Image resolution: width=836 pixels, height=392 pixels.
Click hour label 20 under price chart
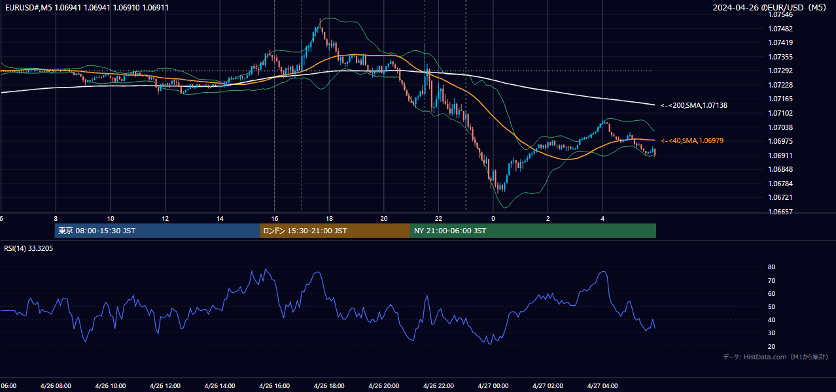(384, 218)
